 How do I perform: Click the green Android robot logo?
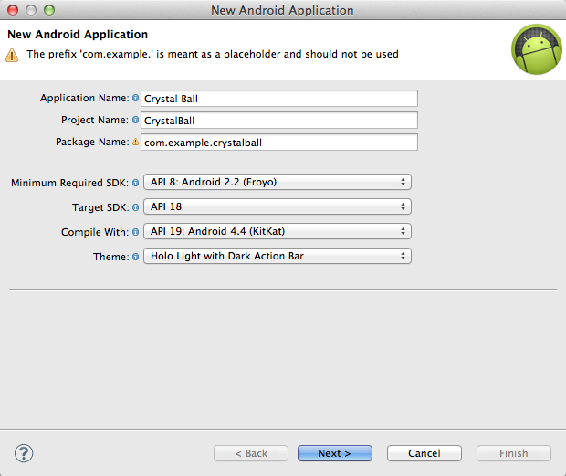535,49
